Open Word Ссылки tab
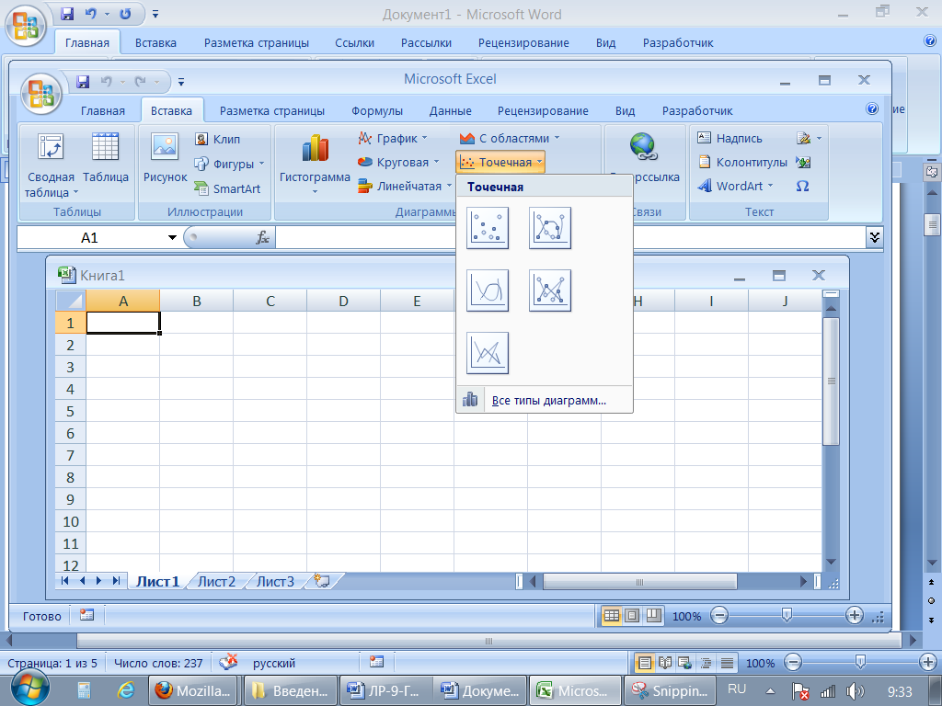Viewport: 942px width, 706px height. (354, 42)
